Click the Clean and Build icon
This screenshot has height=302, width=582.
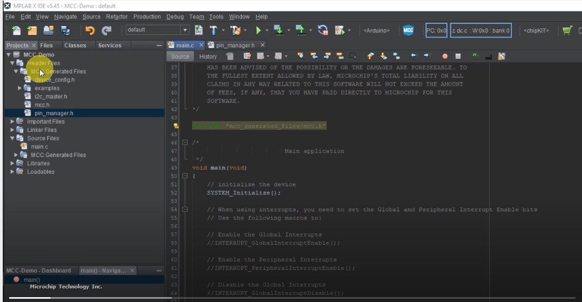(235, 30)
